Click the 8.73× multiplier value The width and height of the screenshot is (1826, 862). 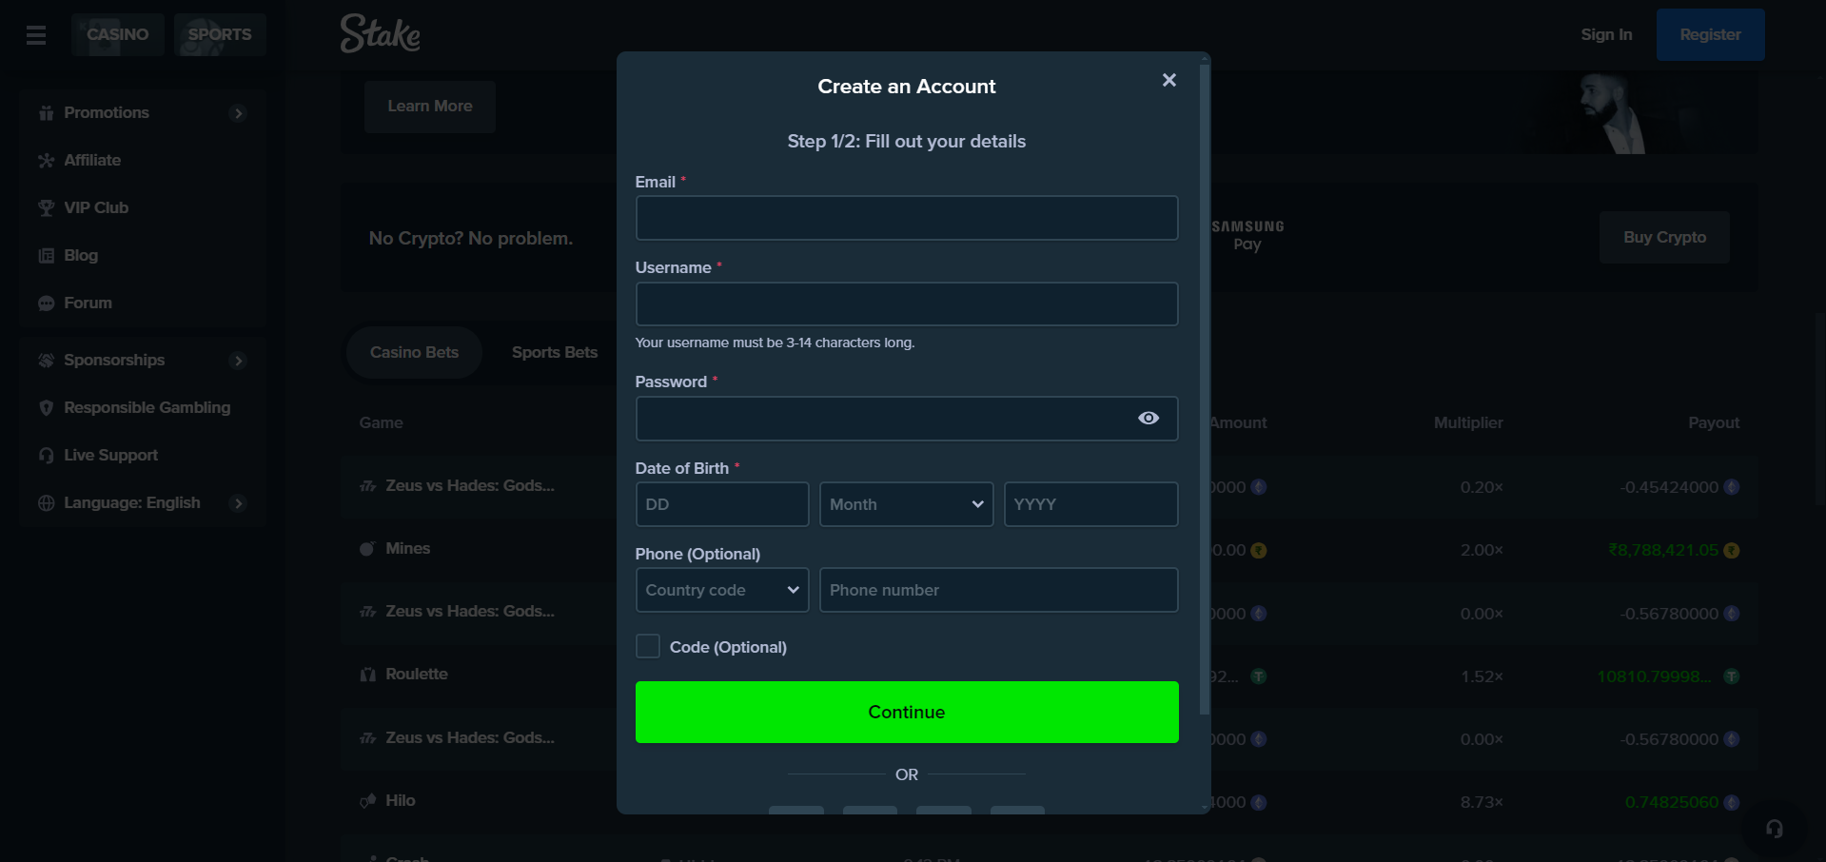pos(1482,802)
